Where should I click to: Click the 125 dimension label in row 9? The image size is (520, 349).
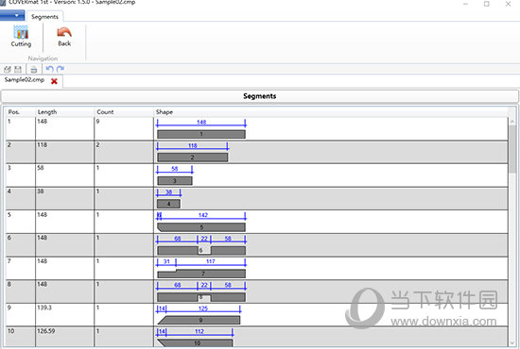203,308
